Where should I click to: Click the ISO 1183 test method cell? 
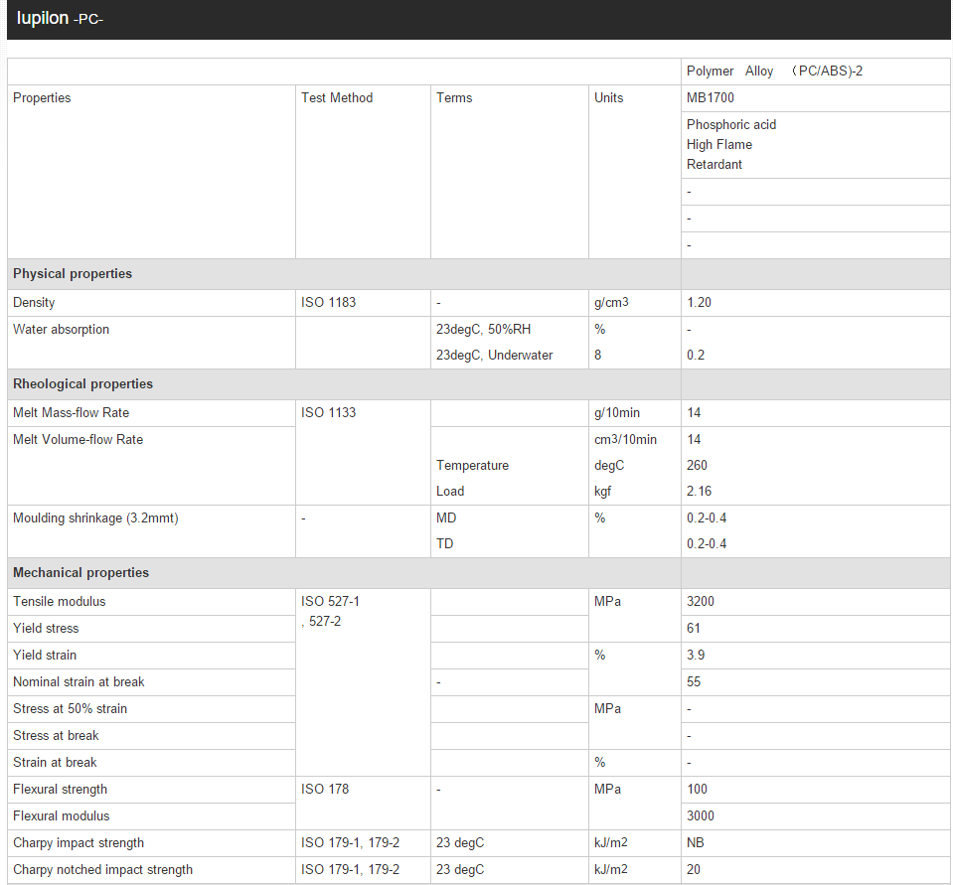coord(328,303)
